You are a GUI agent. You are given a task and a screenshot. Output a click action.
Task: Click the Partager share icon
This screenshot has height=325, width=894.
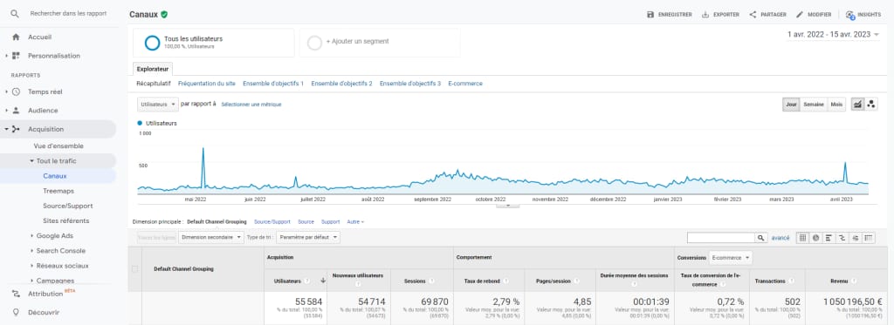click(753, 15)
